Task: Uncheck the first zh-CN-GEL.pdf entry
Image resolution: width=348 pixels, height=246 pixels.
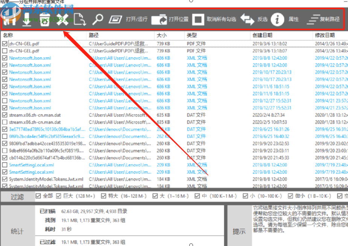Action: (x=4, y=43)
